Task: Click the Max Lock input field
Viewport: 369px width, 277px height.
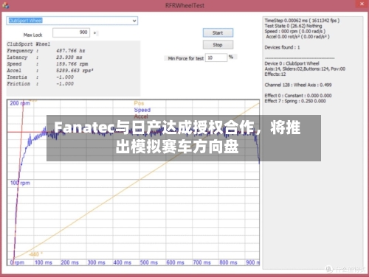Action: coord(71,32)
